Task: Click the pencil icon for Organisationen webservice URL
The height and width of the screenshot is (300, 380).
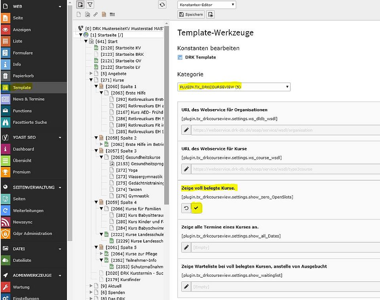Action: coord(186,130)
